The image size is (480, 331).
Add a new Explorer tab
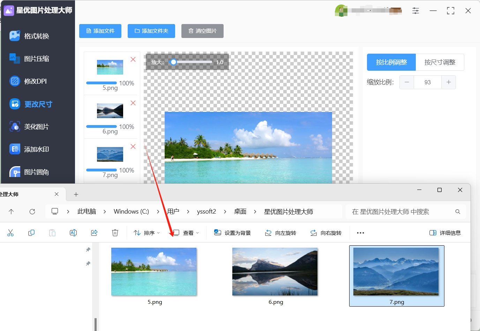[x=76, y=194]
